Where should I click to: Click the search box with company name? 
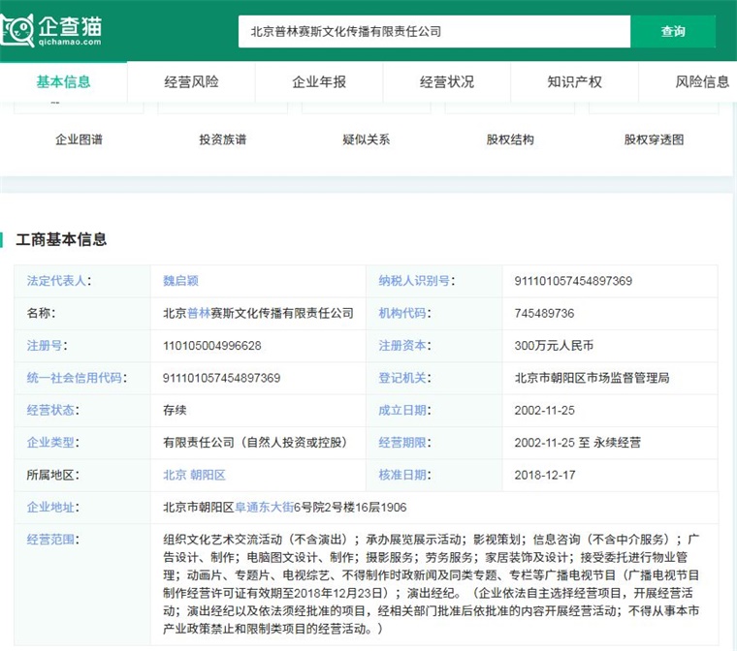pos(433,31)
